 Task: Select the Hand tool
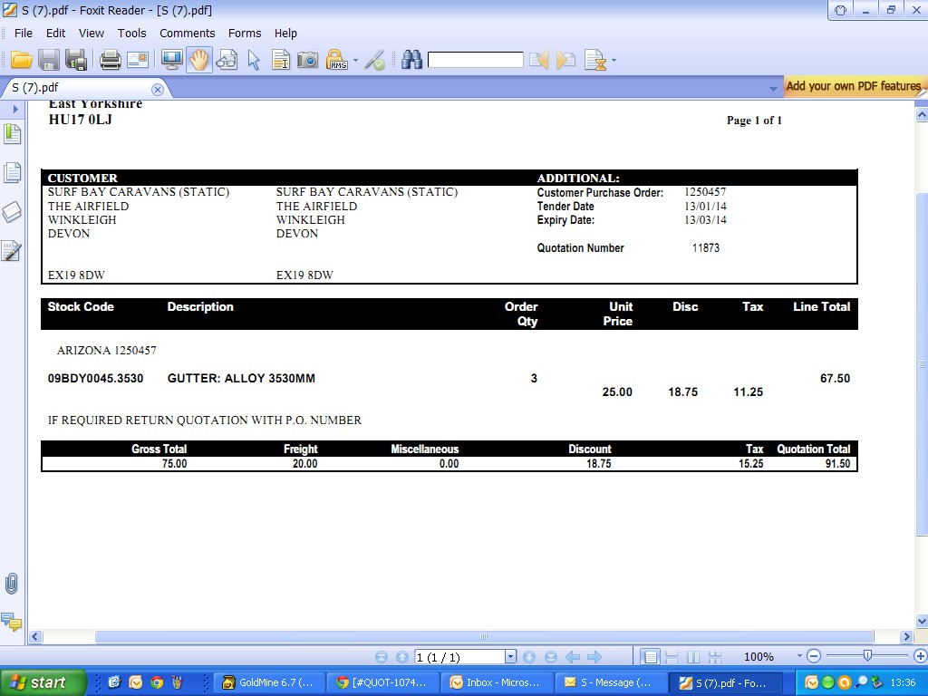199,61
